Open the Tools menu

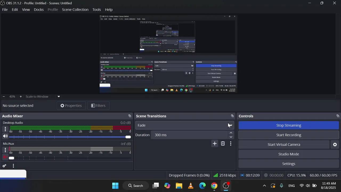click(97, 10)
